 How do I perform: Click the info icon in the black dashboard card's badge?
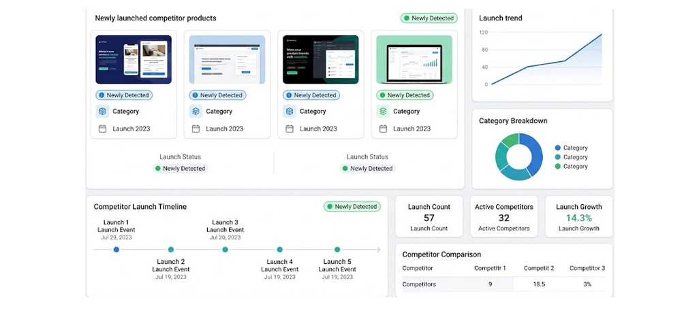click(x=289, y=95)
